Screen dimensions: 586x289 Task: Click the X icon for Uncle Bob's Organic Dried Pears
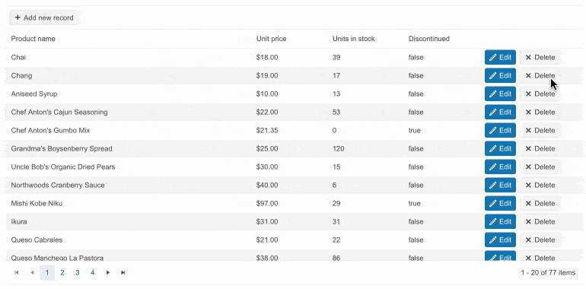(x=528, y=167)
